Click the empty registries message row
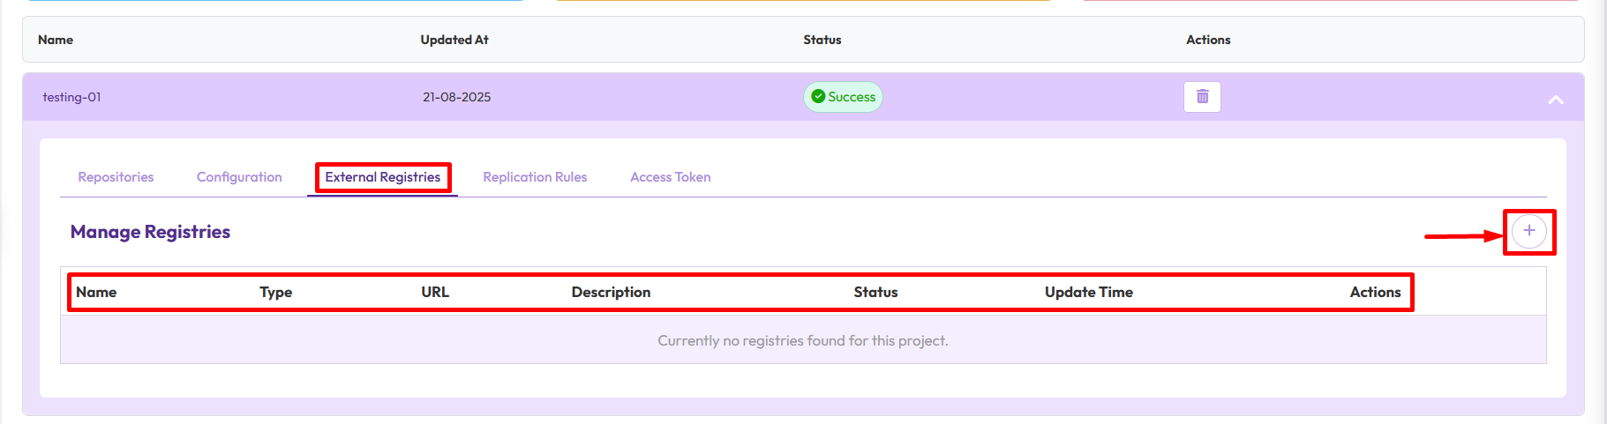 (802, 340)
